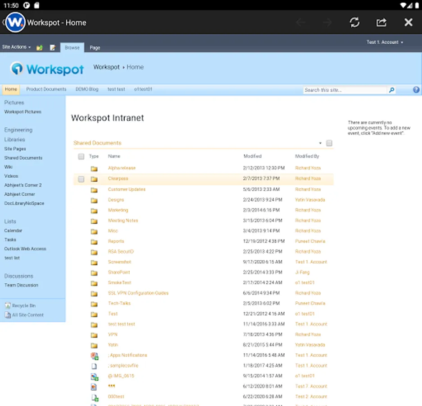Open the Test 1. Account user menu

(385, 42)
